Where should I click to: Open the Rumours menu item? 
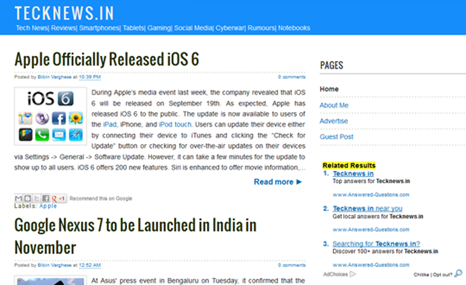coord(261,28)
